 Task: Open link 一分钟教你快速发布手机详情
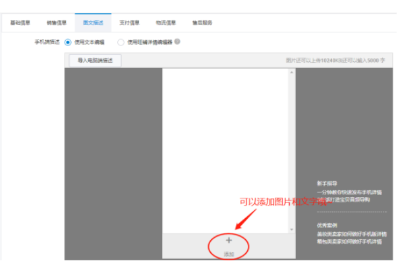click(349, 192)
